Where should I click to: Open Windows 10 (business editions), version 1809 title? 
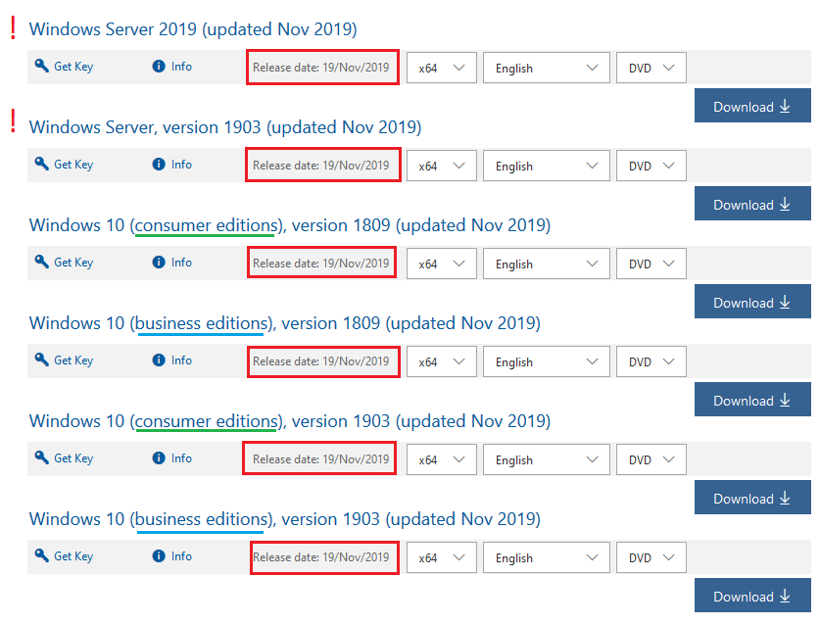[x=284, y=323]
